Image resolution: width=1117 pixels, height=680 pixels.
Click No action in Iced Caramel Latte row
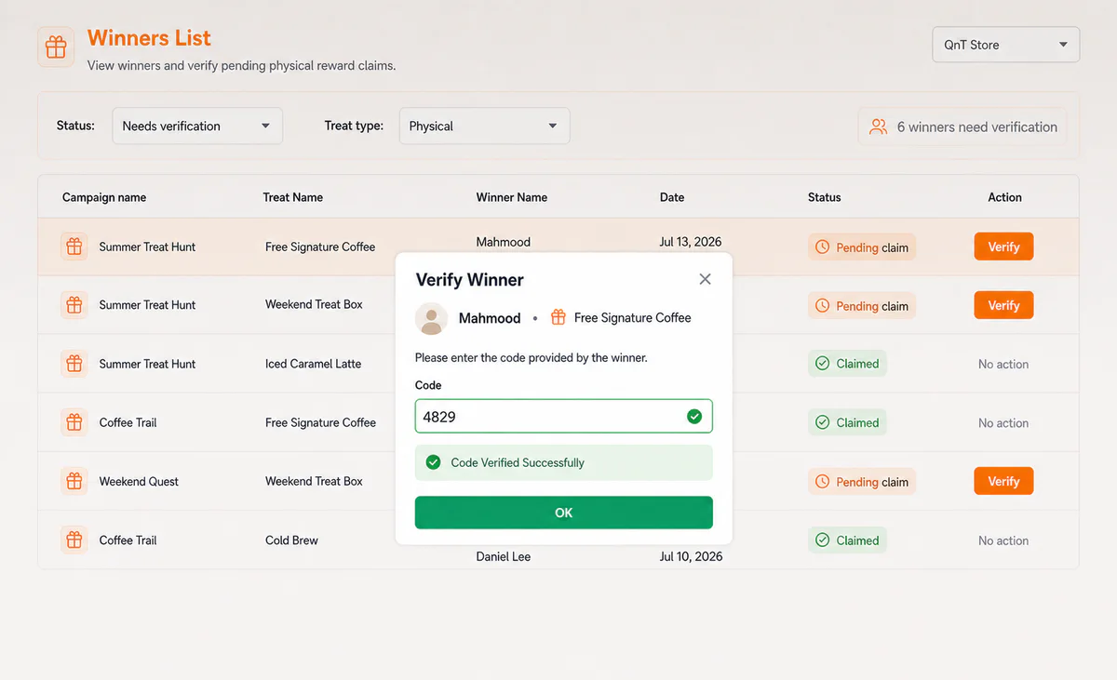[1003, 364]
